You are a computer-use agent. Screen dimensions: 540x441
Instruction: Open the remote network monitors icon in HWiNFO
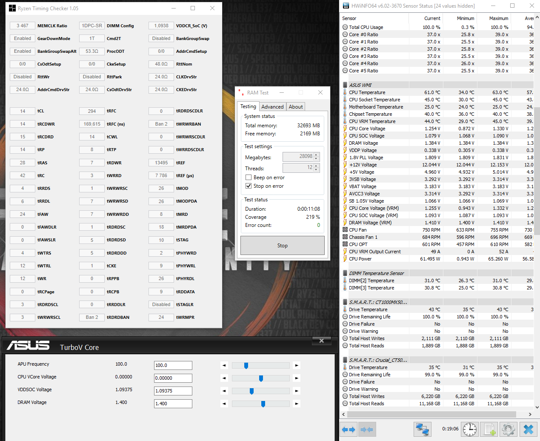click(423, 429)
